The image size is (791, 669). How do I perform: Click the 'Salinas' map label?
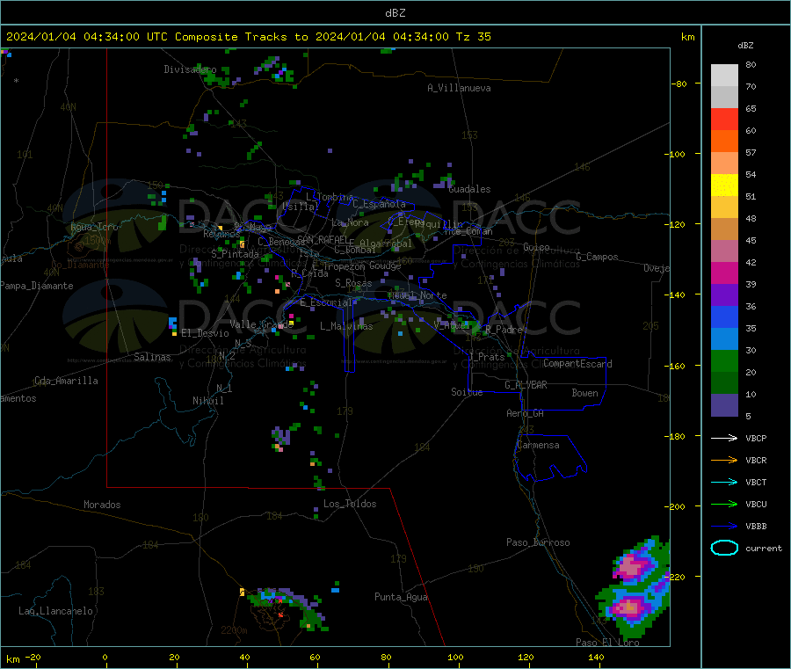pos(152,357)
